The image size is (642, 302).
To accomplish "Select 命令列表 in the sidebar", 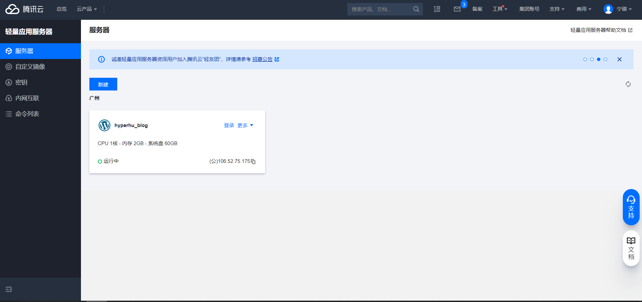I will pos(40,114).
